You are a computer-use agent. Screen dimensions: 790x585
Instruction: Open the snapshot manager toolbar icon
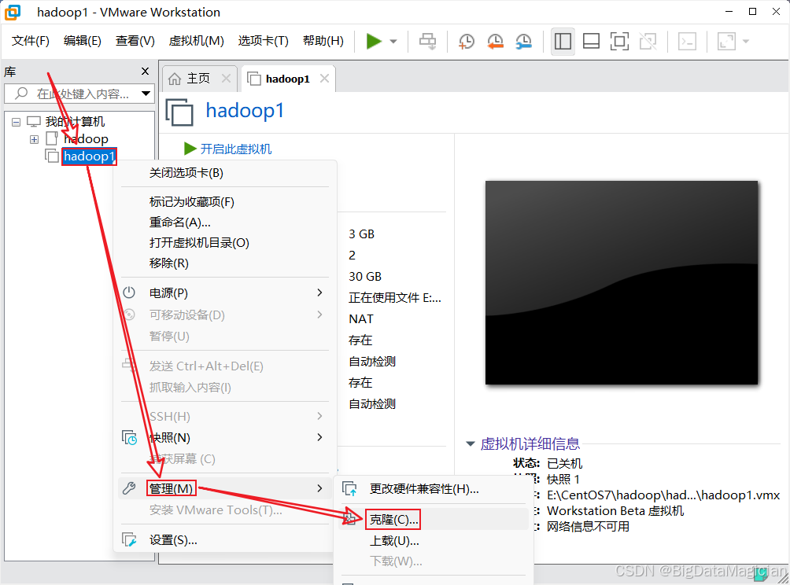pos(524,41)
